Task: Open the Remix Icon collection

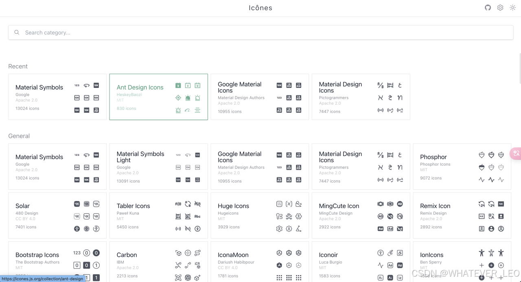Action: coord(462,215)
